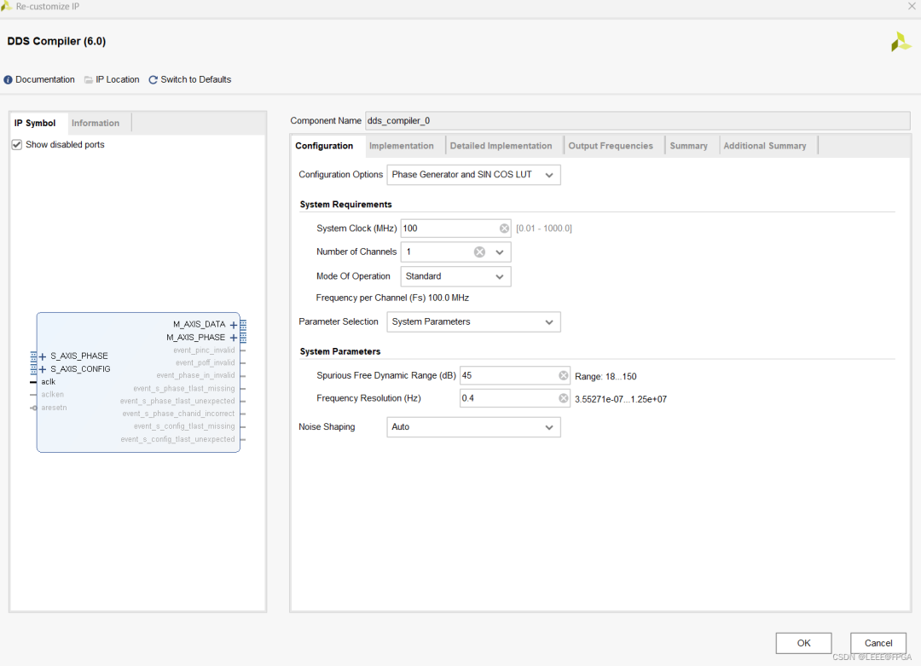The image size is (921, 666).
Task: Close the Re-customize IP window
Action: (x=912, y=7)
